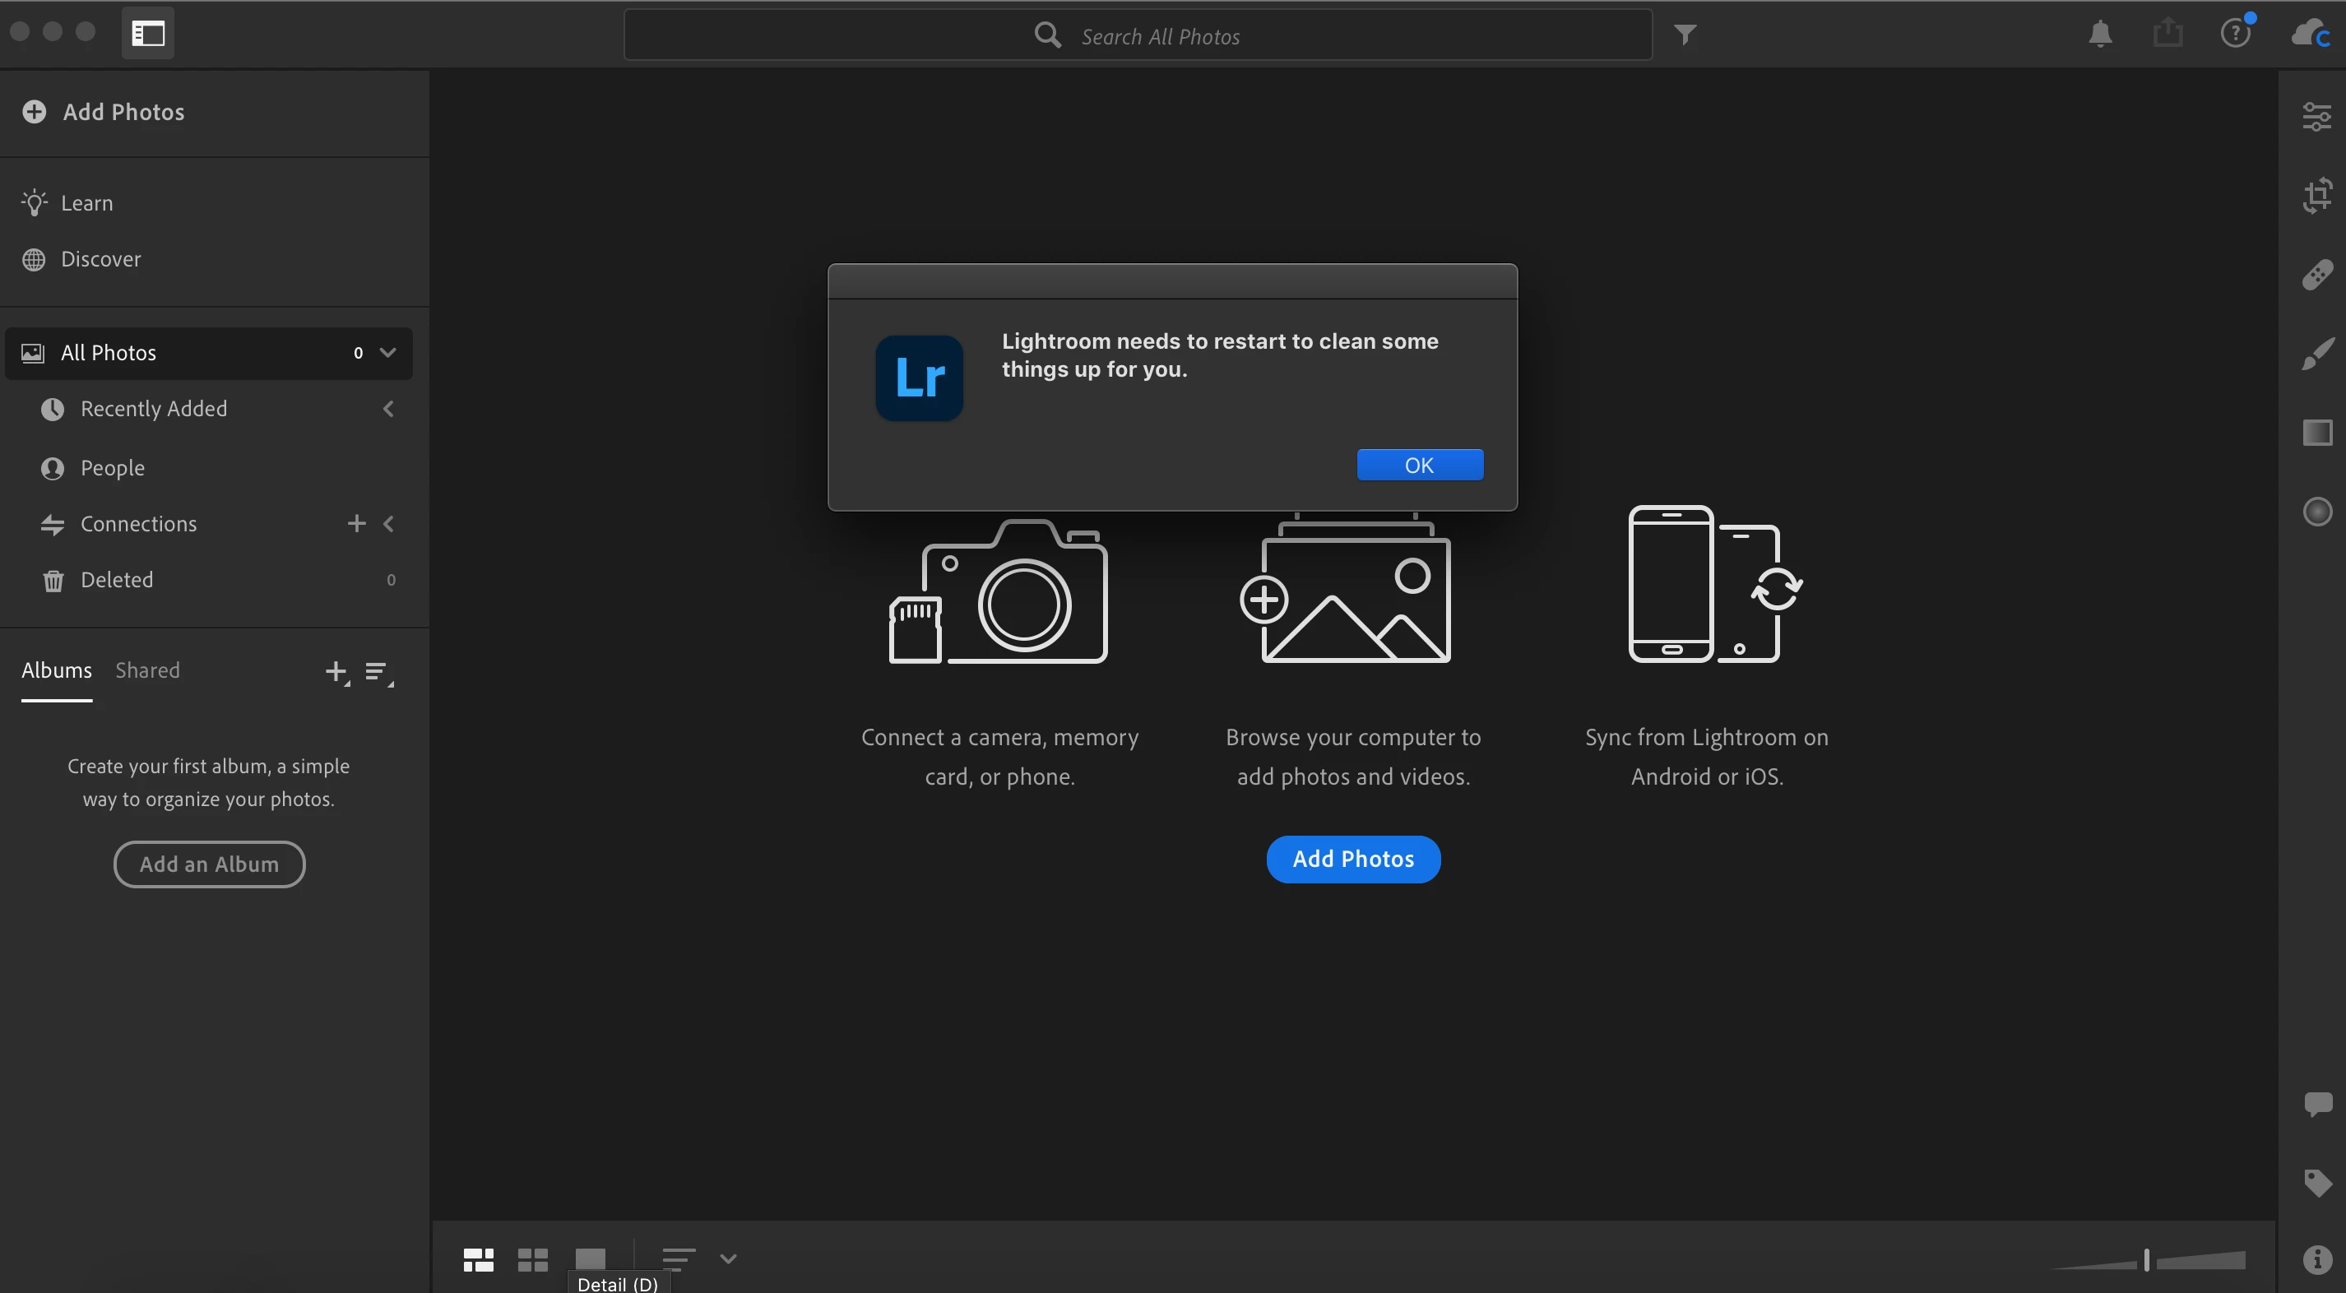Click the Add an Album button

click(209, 864)
